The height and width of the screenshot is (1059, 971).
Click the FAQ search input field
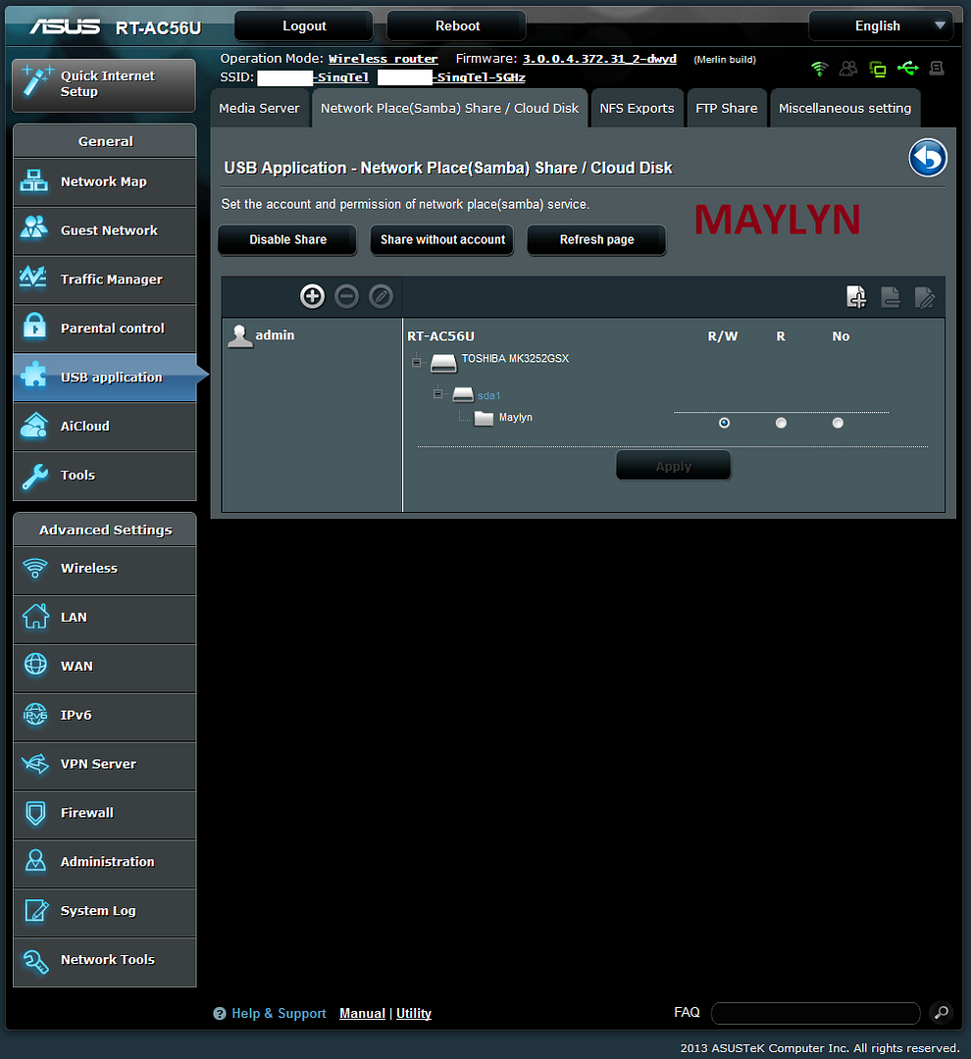point(815,1013)
